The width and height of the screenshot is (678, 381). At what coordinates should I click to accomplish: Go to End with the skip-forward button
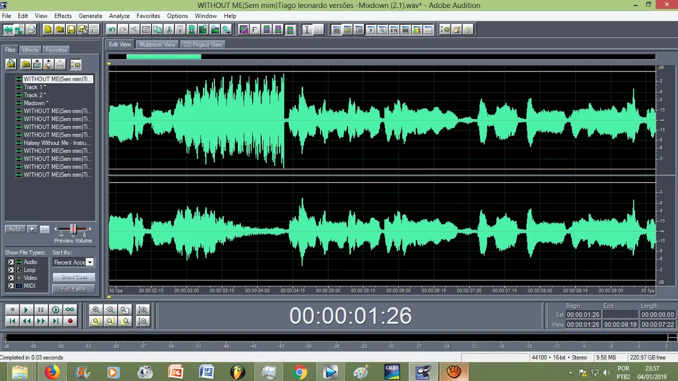[x=55, y=321]
